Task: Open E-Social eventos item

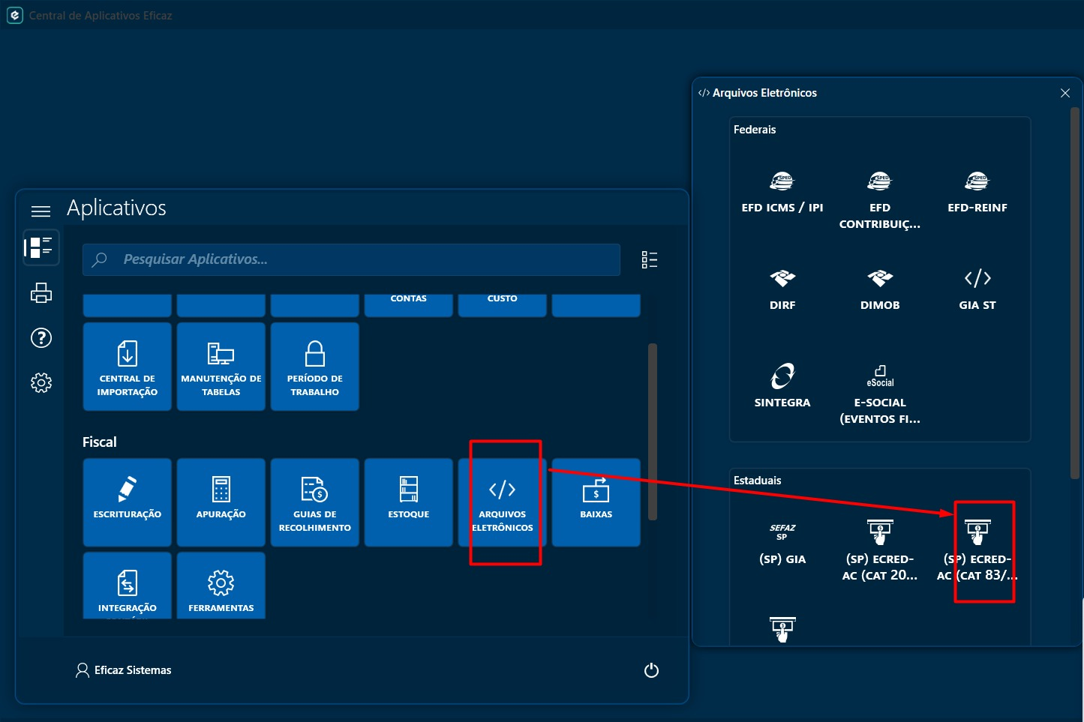Action: [x=879, y=393]
